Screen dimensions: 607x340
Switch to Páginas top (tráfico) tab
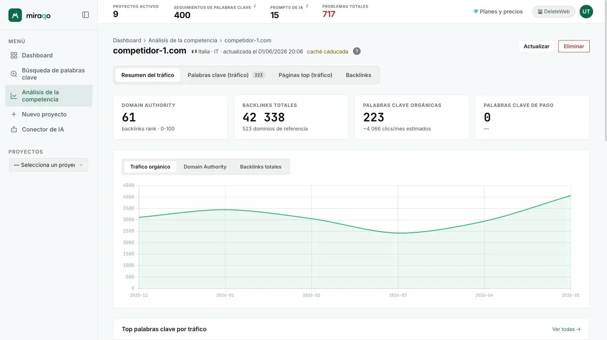pos(305,75)
